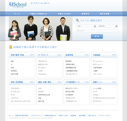Select the ビジネスマナー link
This screenshot has height=121, width=127.
(x=98, y=101)
